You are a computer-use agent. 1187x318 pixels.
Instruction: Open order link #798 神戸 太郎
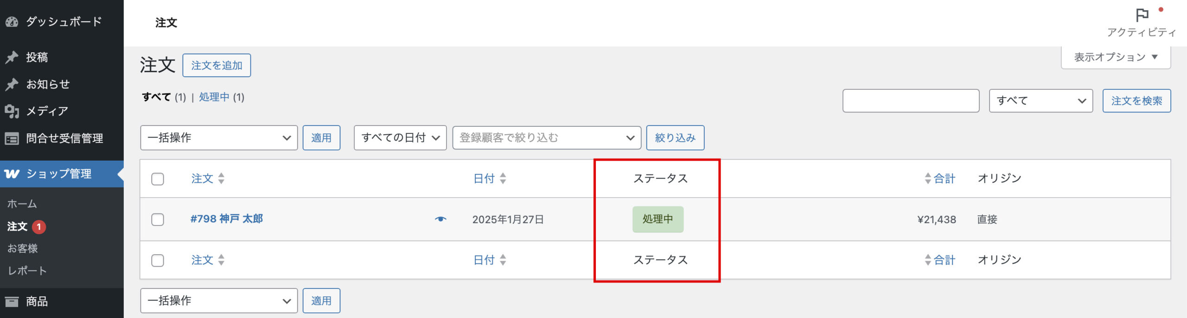(227, 219)
